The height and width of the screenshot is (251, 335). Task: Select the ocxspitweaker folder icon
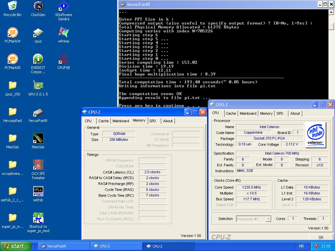pyautogui.click(x=12, y=165)
